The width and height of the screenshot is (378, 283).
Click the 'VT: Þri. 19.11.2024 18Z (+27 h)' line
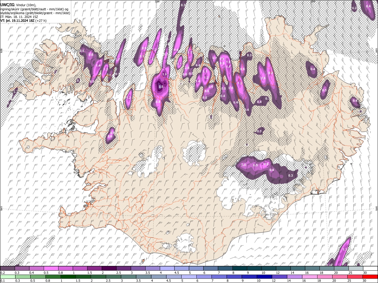point(23,21)
